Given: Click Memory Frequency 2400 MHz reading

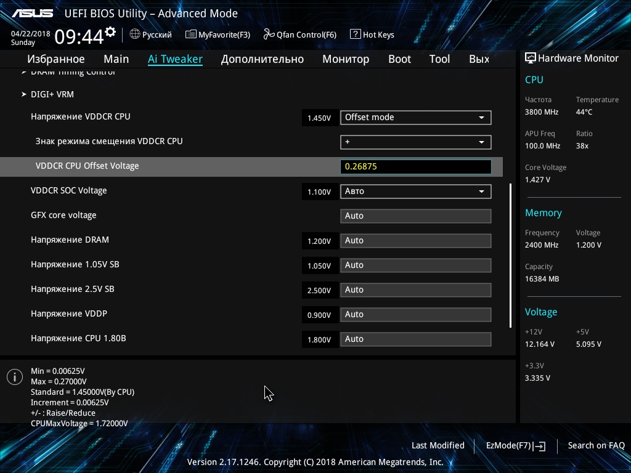Looking at the screenshot, I should point(542,245).
